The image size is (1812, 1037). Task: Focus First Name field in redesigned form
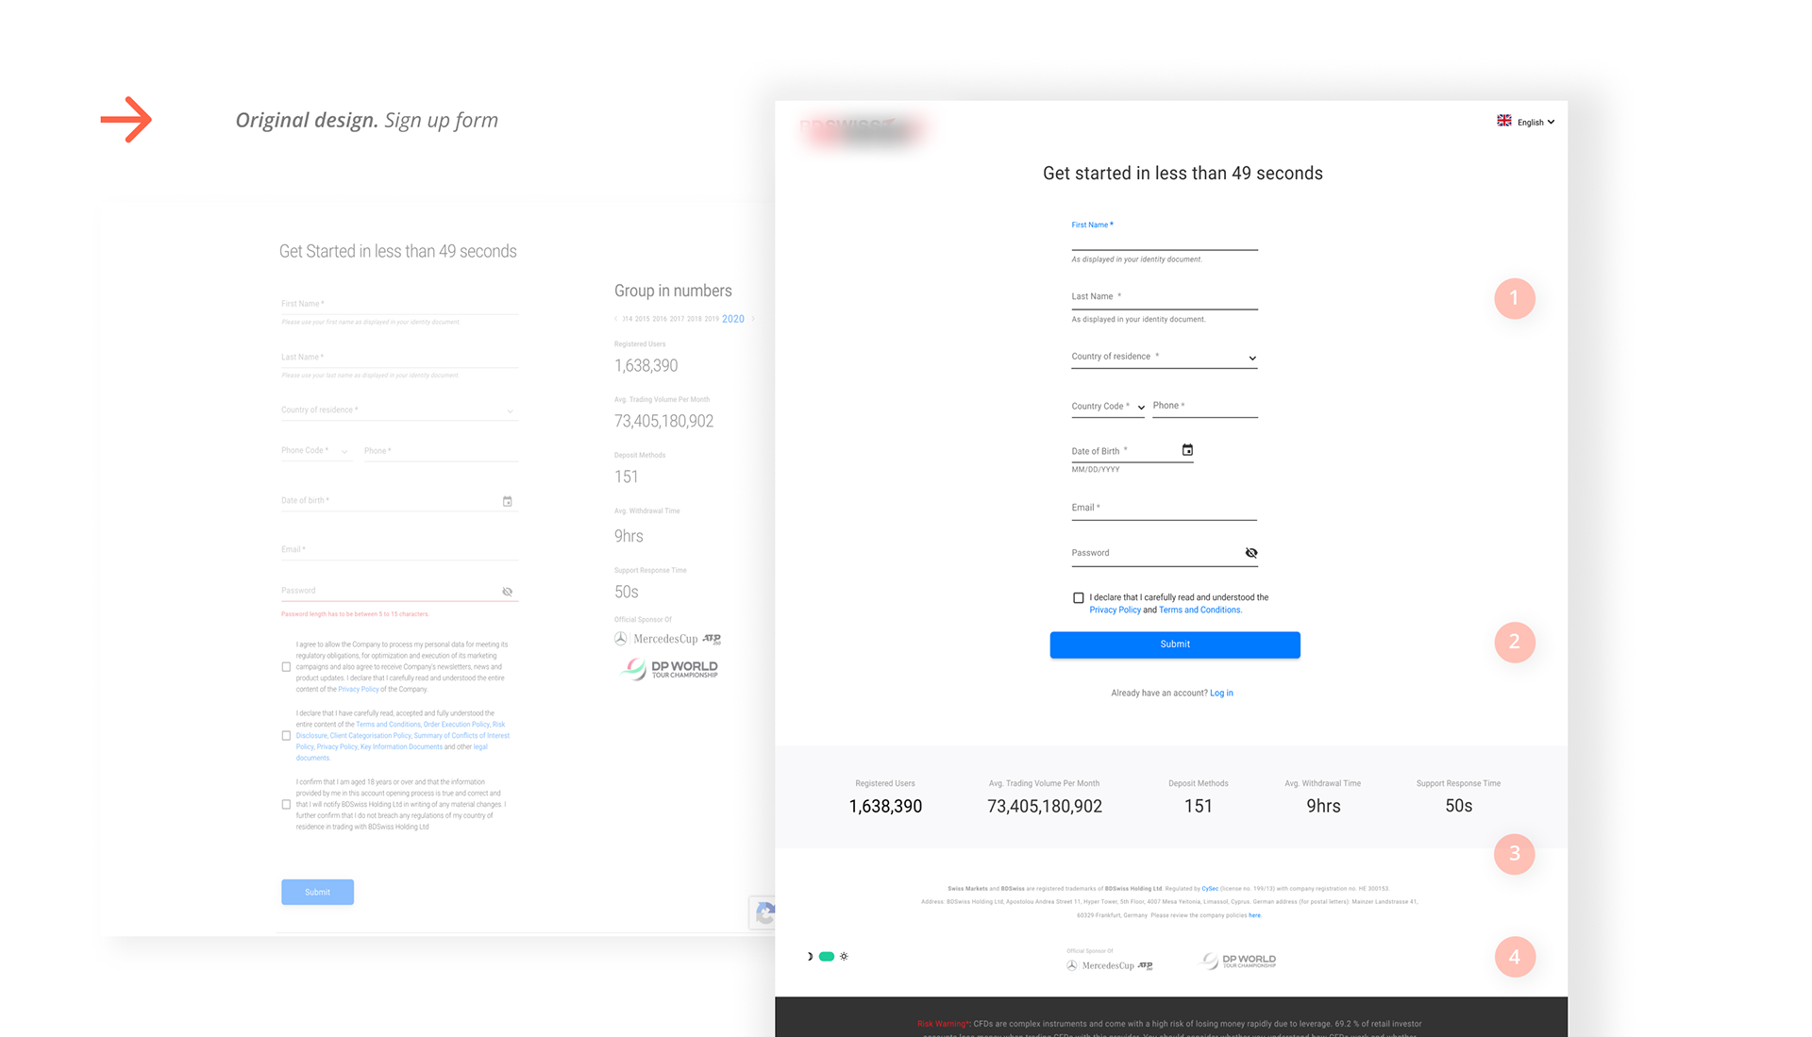[1164, 235]
